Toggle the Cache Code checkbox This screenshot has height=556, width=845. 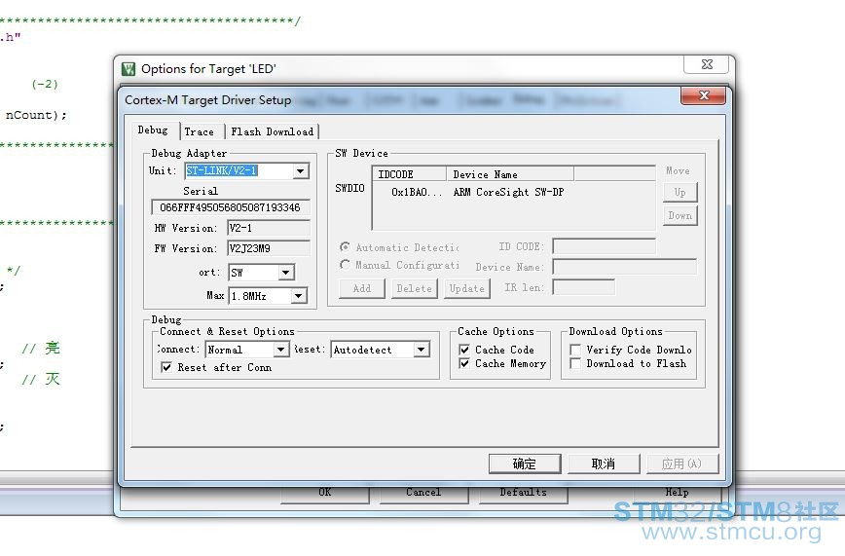point(464,350)
